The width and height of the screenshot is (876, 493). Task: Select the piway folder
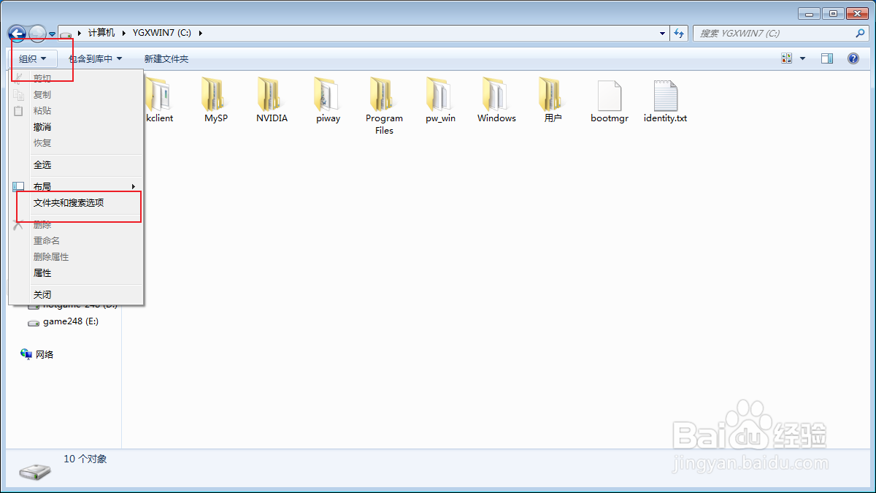tap(328, 100)
